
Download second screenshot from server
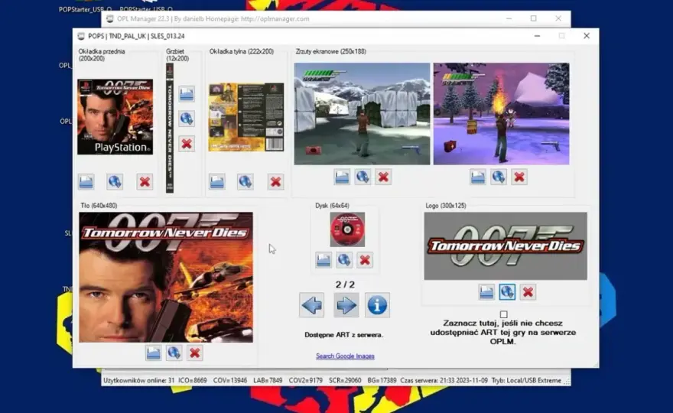(x=499, y=177)
